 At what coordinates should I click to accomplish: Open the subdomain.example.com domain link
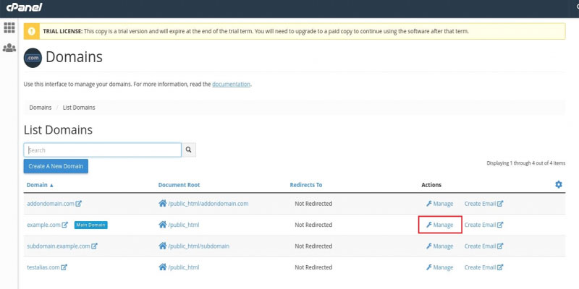pos(58,246)
